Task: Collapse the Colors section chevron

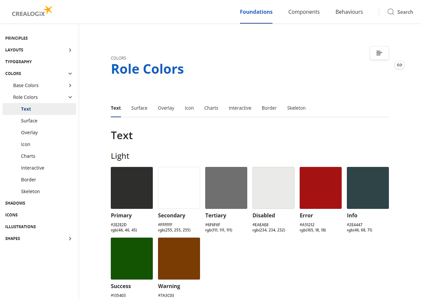Action: pos(70,74)
